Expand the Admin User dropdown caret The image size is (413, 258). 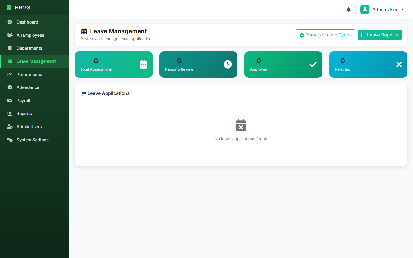point(403,10)
